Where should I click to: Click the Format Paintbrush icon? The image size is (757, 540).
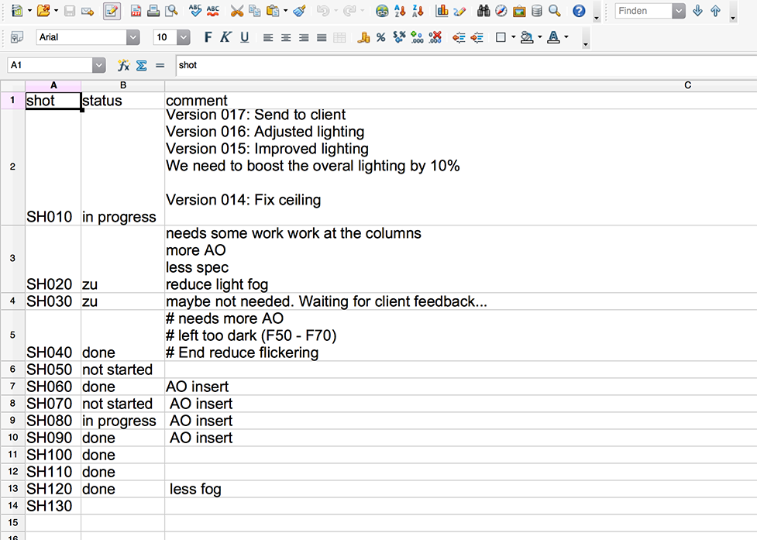(299, 11)
